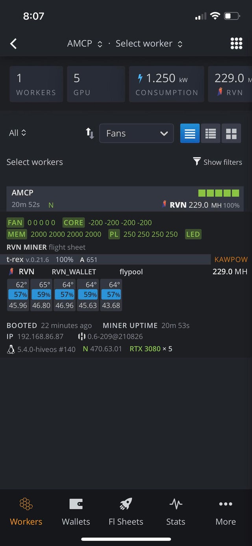Image resolution: width=252 pixels, height=546 pixels.
Task: Click the RVN 229.0 MH value
Action: [195, 205]
